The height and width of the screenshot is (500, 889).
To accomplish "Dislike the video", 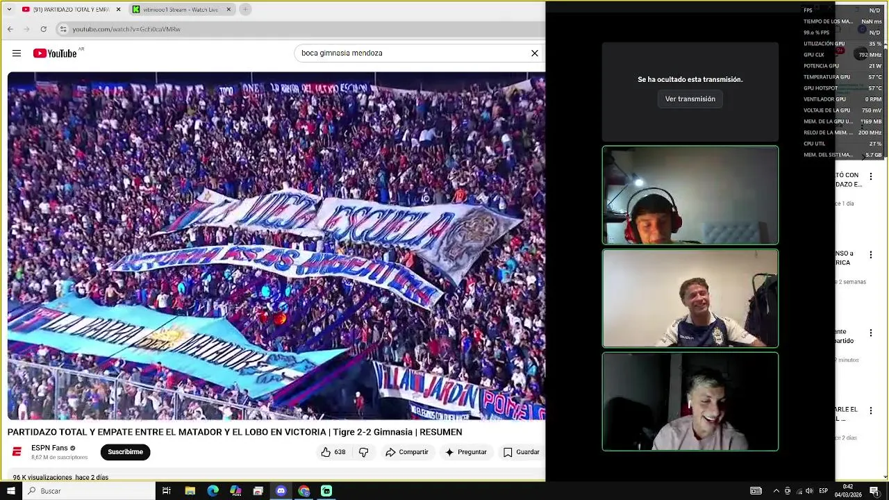I will [363, 452].
